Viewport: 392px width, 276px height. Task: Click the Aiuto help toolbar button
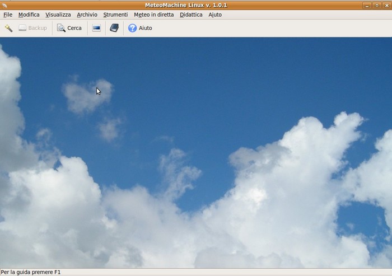(x=140, y=28)
